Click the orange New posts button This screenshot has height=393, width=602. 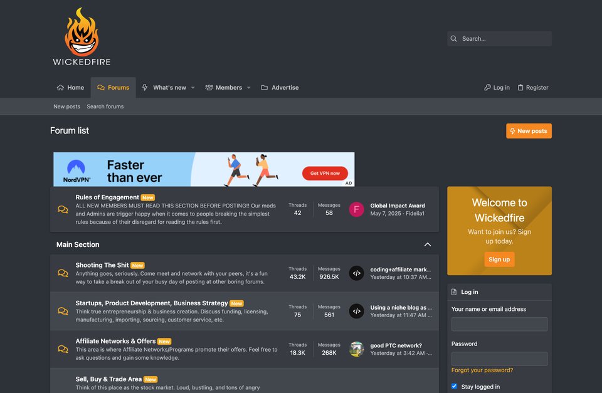pyautogui.click(x=529, y=131)
